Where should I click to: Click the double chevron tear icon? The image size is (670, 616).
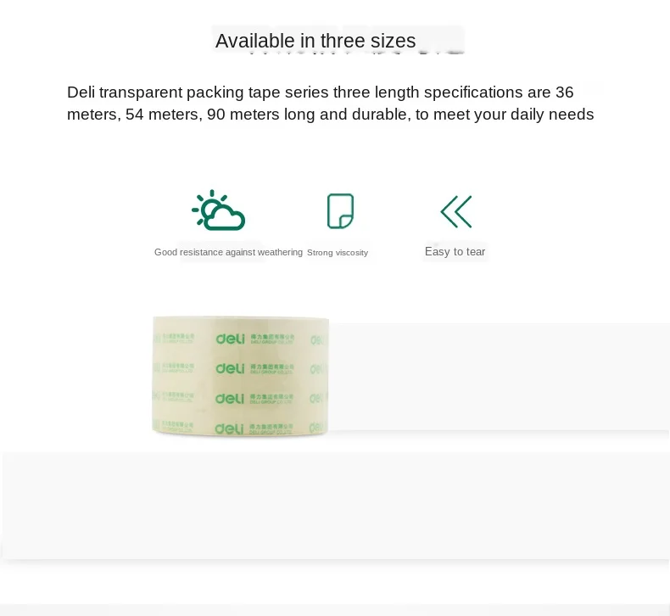click(x=456, y=211)
